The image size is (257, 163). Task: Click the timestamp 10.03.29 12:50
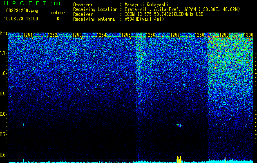tap(21, 19)
